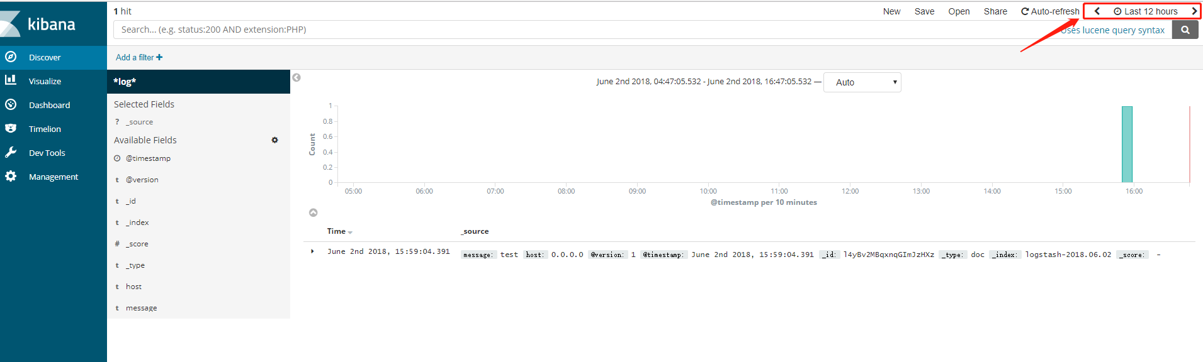The image size is (1203, 362).
Task: Open the Share menu item
Action: [x=995, y=11]
